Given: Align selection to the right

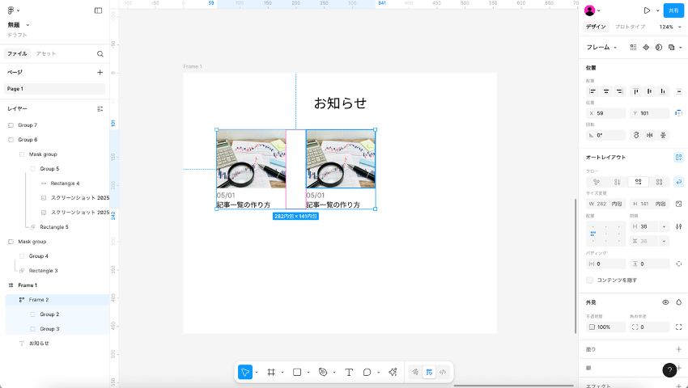Looking at the screenshot, I should point(619,91).
